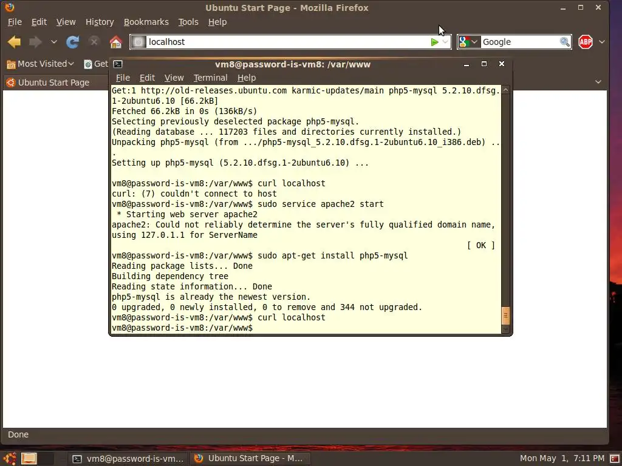Minimize the Firefox window
This screenshot has height=466, width=622.
pos(563,7)
